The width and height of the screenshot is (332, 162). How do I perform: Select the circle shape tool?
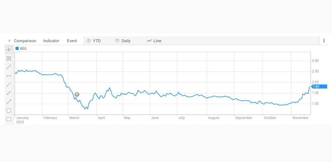[9, 110]
